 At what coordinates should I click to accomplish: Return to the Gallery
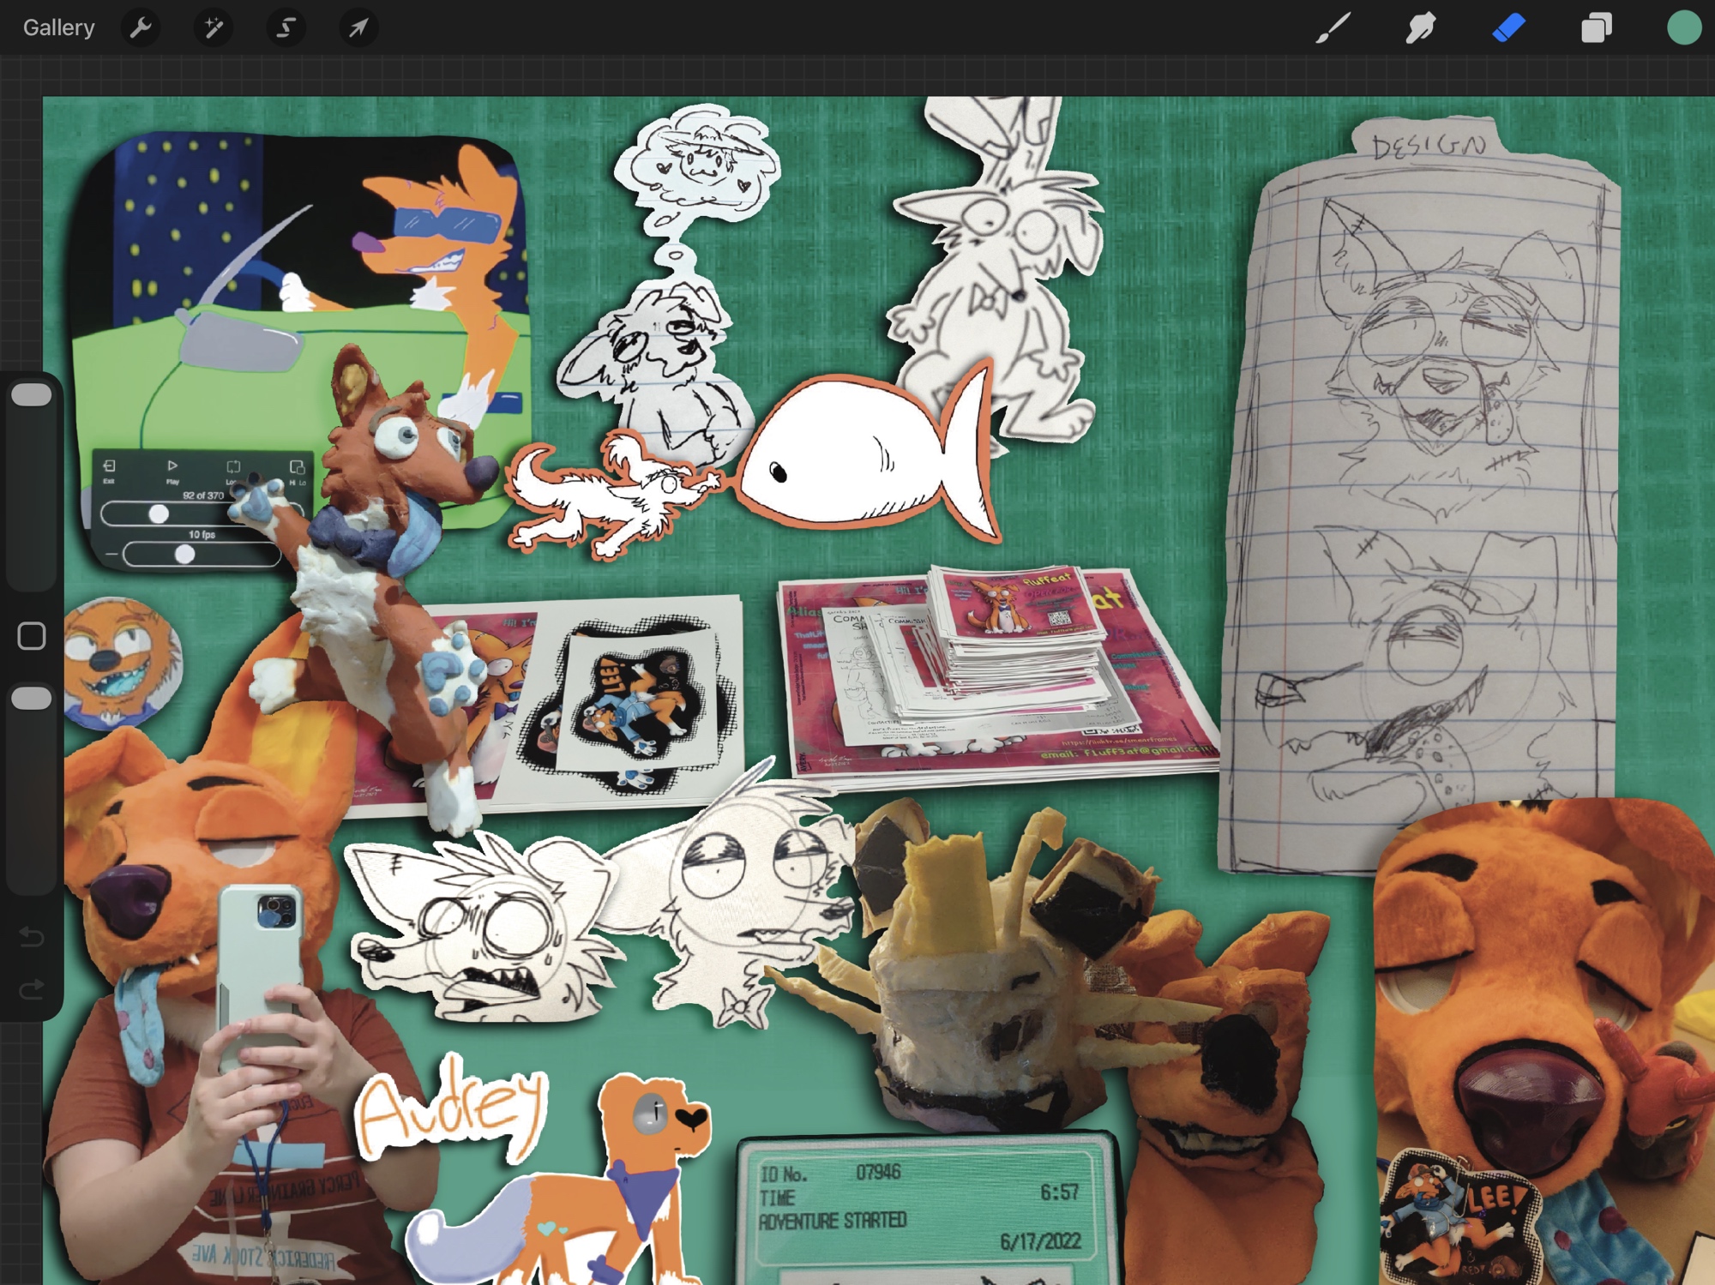pos(58,28)
